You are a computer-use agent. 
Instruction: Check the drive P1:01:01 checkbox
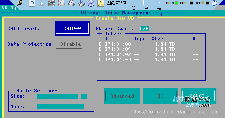coord(103,49)
